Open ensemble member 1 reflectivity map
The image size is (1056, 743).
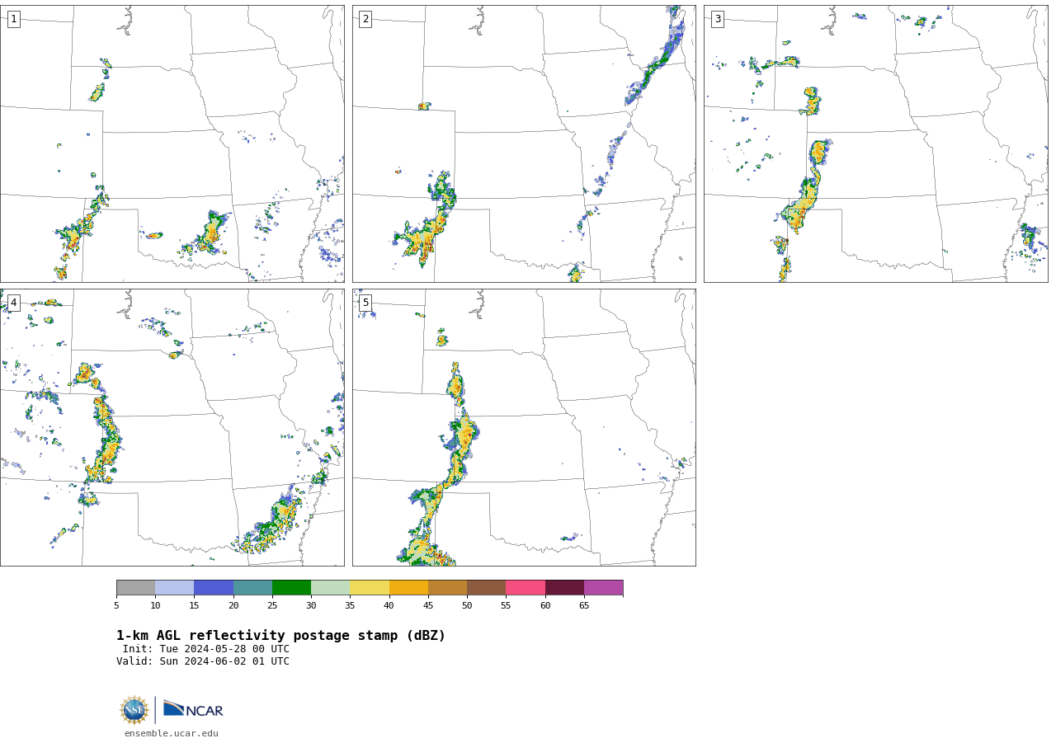[172, 143]
